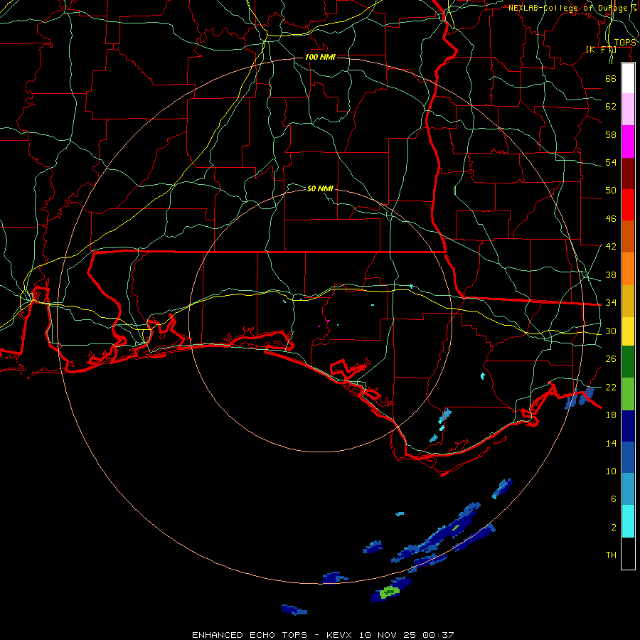Click the light blue 10 legend swatch
The image size is (640, 640).
[x=628, y=489]
